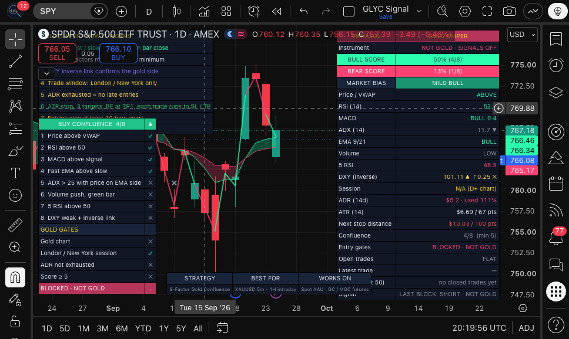Open the indicators panel
This screenshot has width=569, height=339.
pyautogui.click(x=204, y=12)
